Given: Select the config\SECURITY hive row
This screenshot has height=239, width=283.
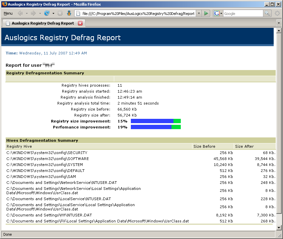Looking at the screenshot, I should [141, 153].
